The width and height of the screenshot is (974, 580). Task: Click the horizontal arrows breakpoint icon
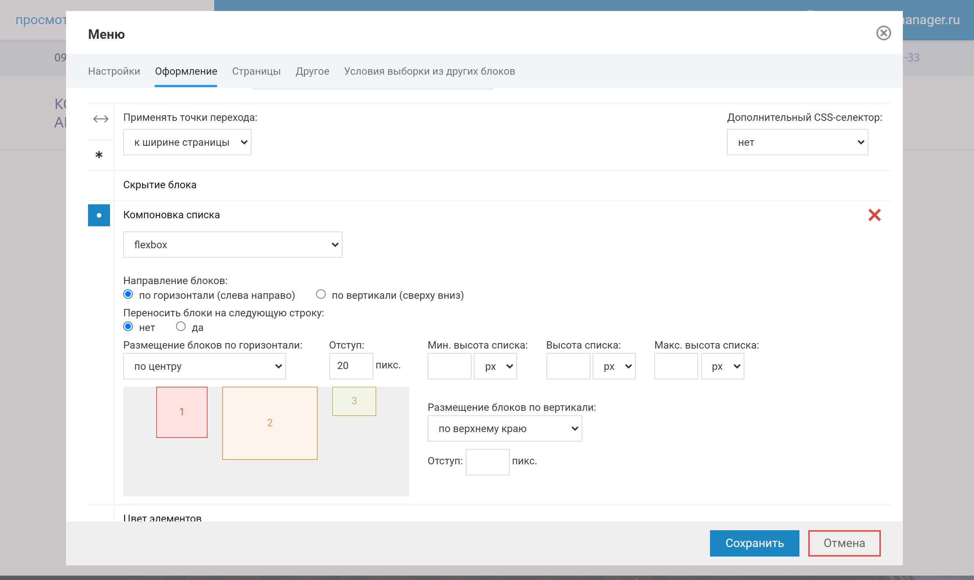(100, 119)
